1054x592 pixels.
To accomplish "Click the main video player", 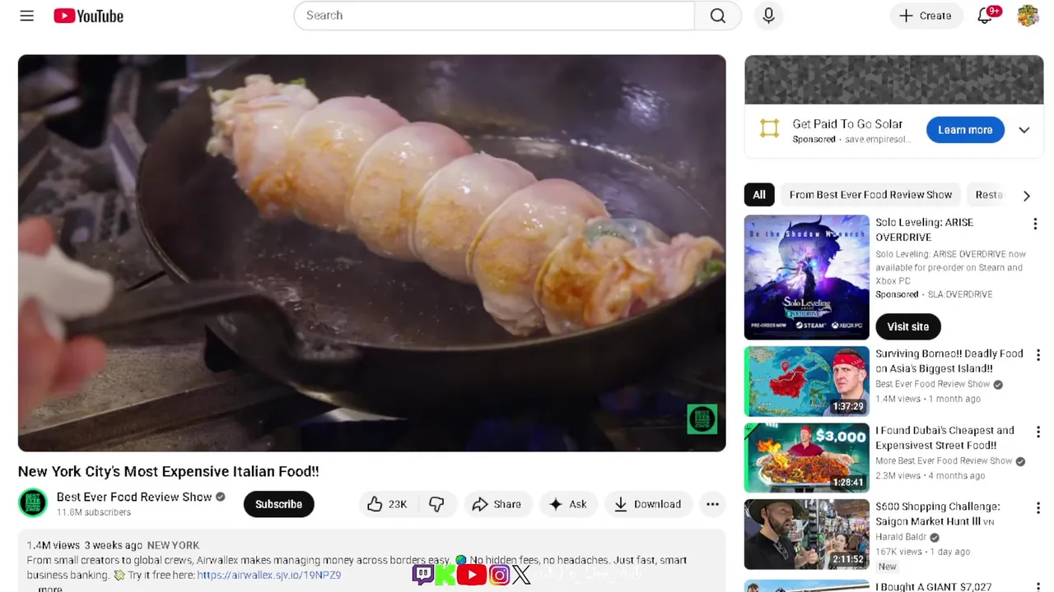I will click(371, 253).
